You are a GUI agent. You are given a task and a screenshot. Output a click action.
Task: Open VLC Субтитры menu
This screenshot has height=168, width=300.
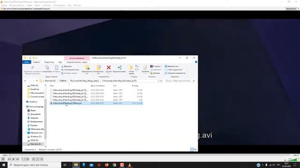[47, 5]
